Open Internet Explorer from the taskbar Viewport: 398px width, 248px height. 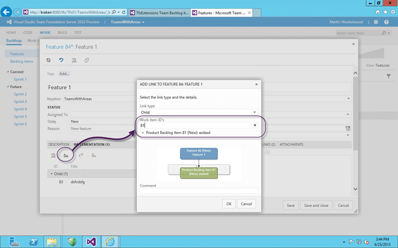(110, 242)
